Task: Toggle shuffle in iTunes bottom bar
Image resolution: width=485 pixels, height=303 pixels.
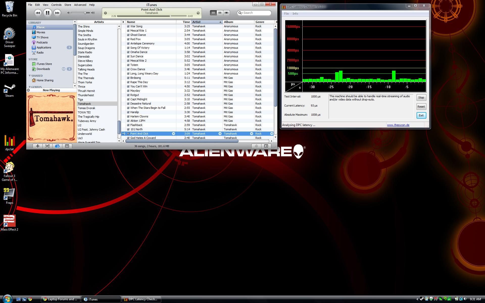Action: click(47, 146)
